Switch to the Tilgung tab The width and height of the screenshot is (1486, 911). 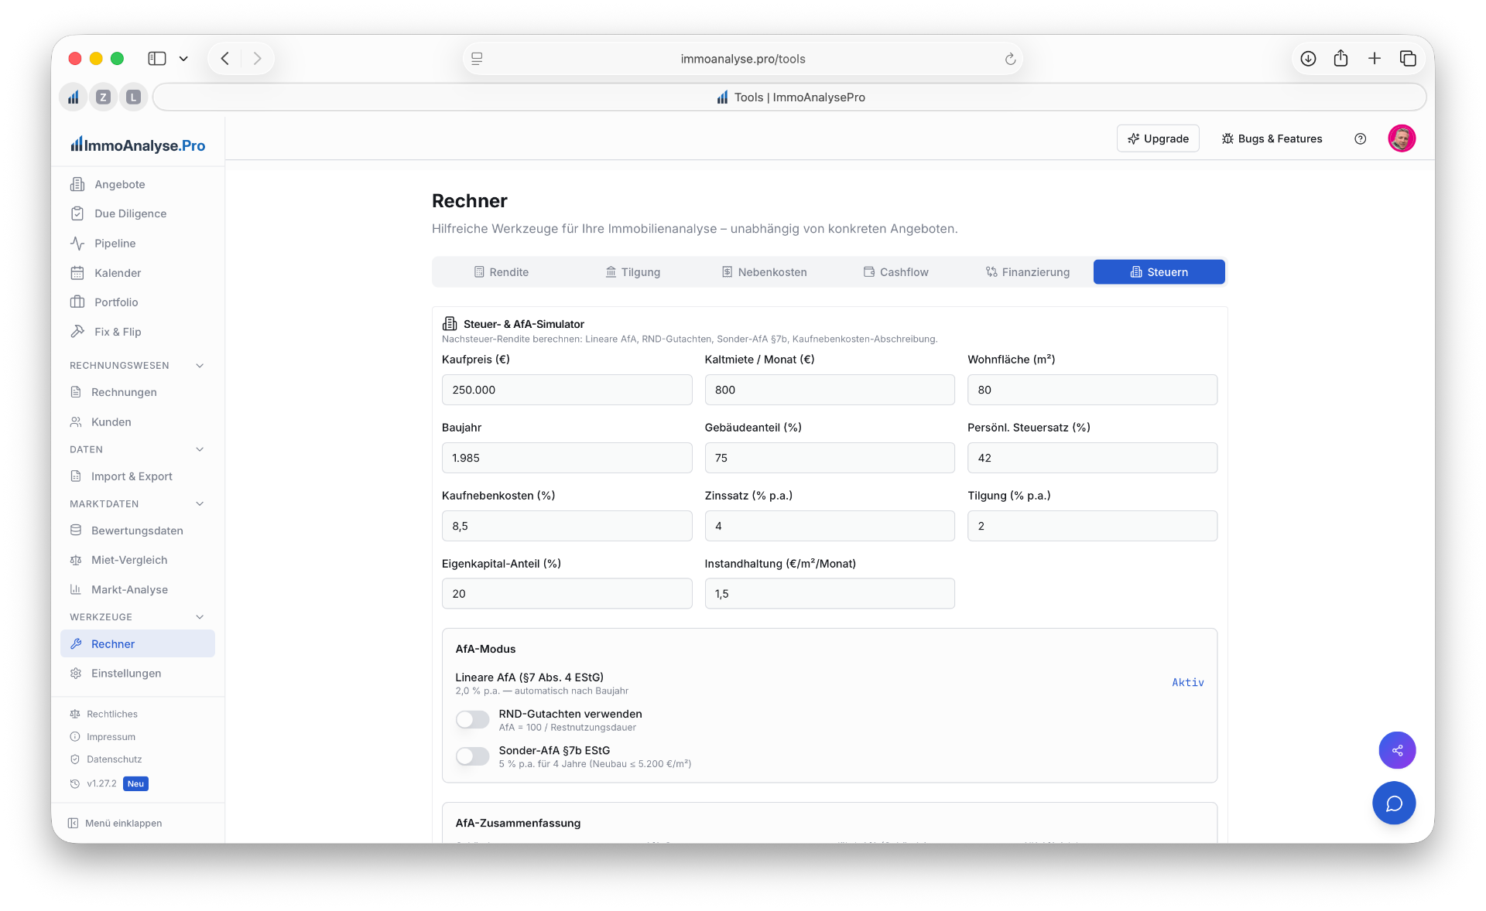coord(632,272)
